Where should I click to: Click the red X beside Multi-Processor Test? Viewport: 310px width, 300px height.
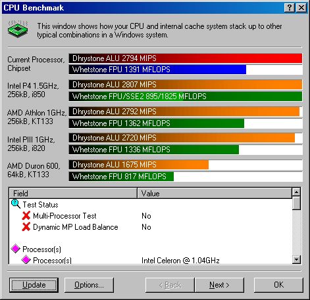(26, 216)
